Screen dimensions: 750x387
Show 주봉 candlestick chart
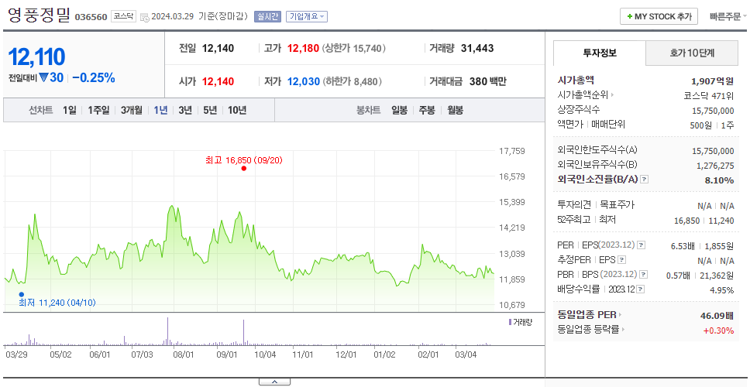(427, 111)
